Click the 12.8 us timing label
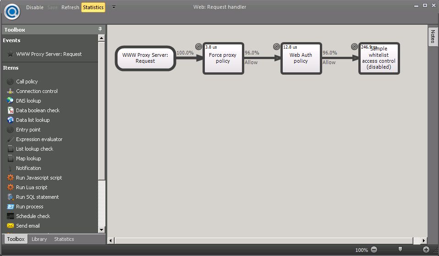Screen dimensions: 439x256 point(290,47)
